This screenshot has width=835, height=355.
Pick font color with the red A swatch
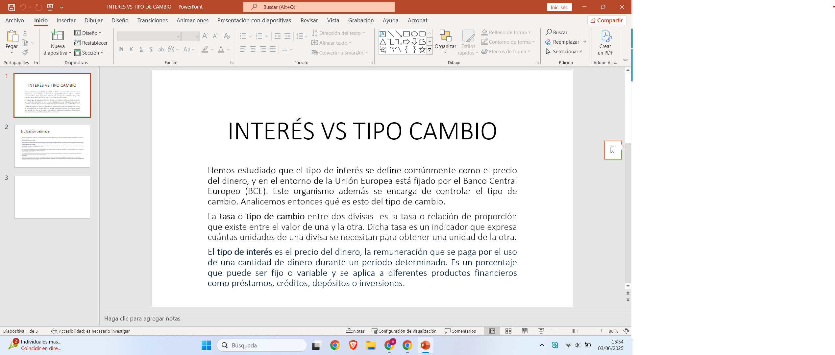[x=221, y=49]
